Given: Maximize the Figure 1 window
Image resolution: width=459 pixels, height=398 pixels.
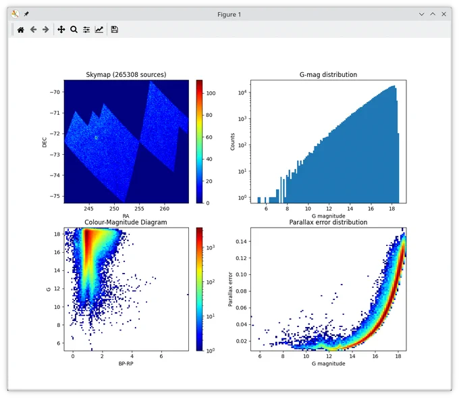Looking at the screenshot, I should click(433, 14).
